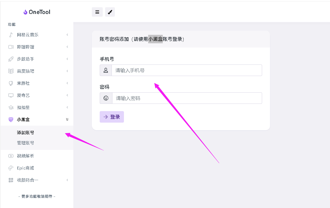Click the gamepad icon beside Epic商城
330x208 pixels.
pyautogui.click(x=11, y=168)
